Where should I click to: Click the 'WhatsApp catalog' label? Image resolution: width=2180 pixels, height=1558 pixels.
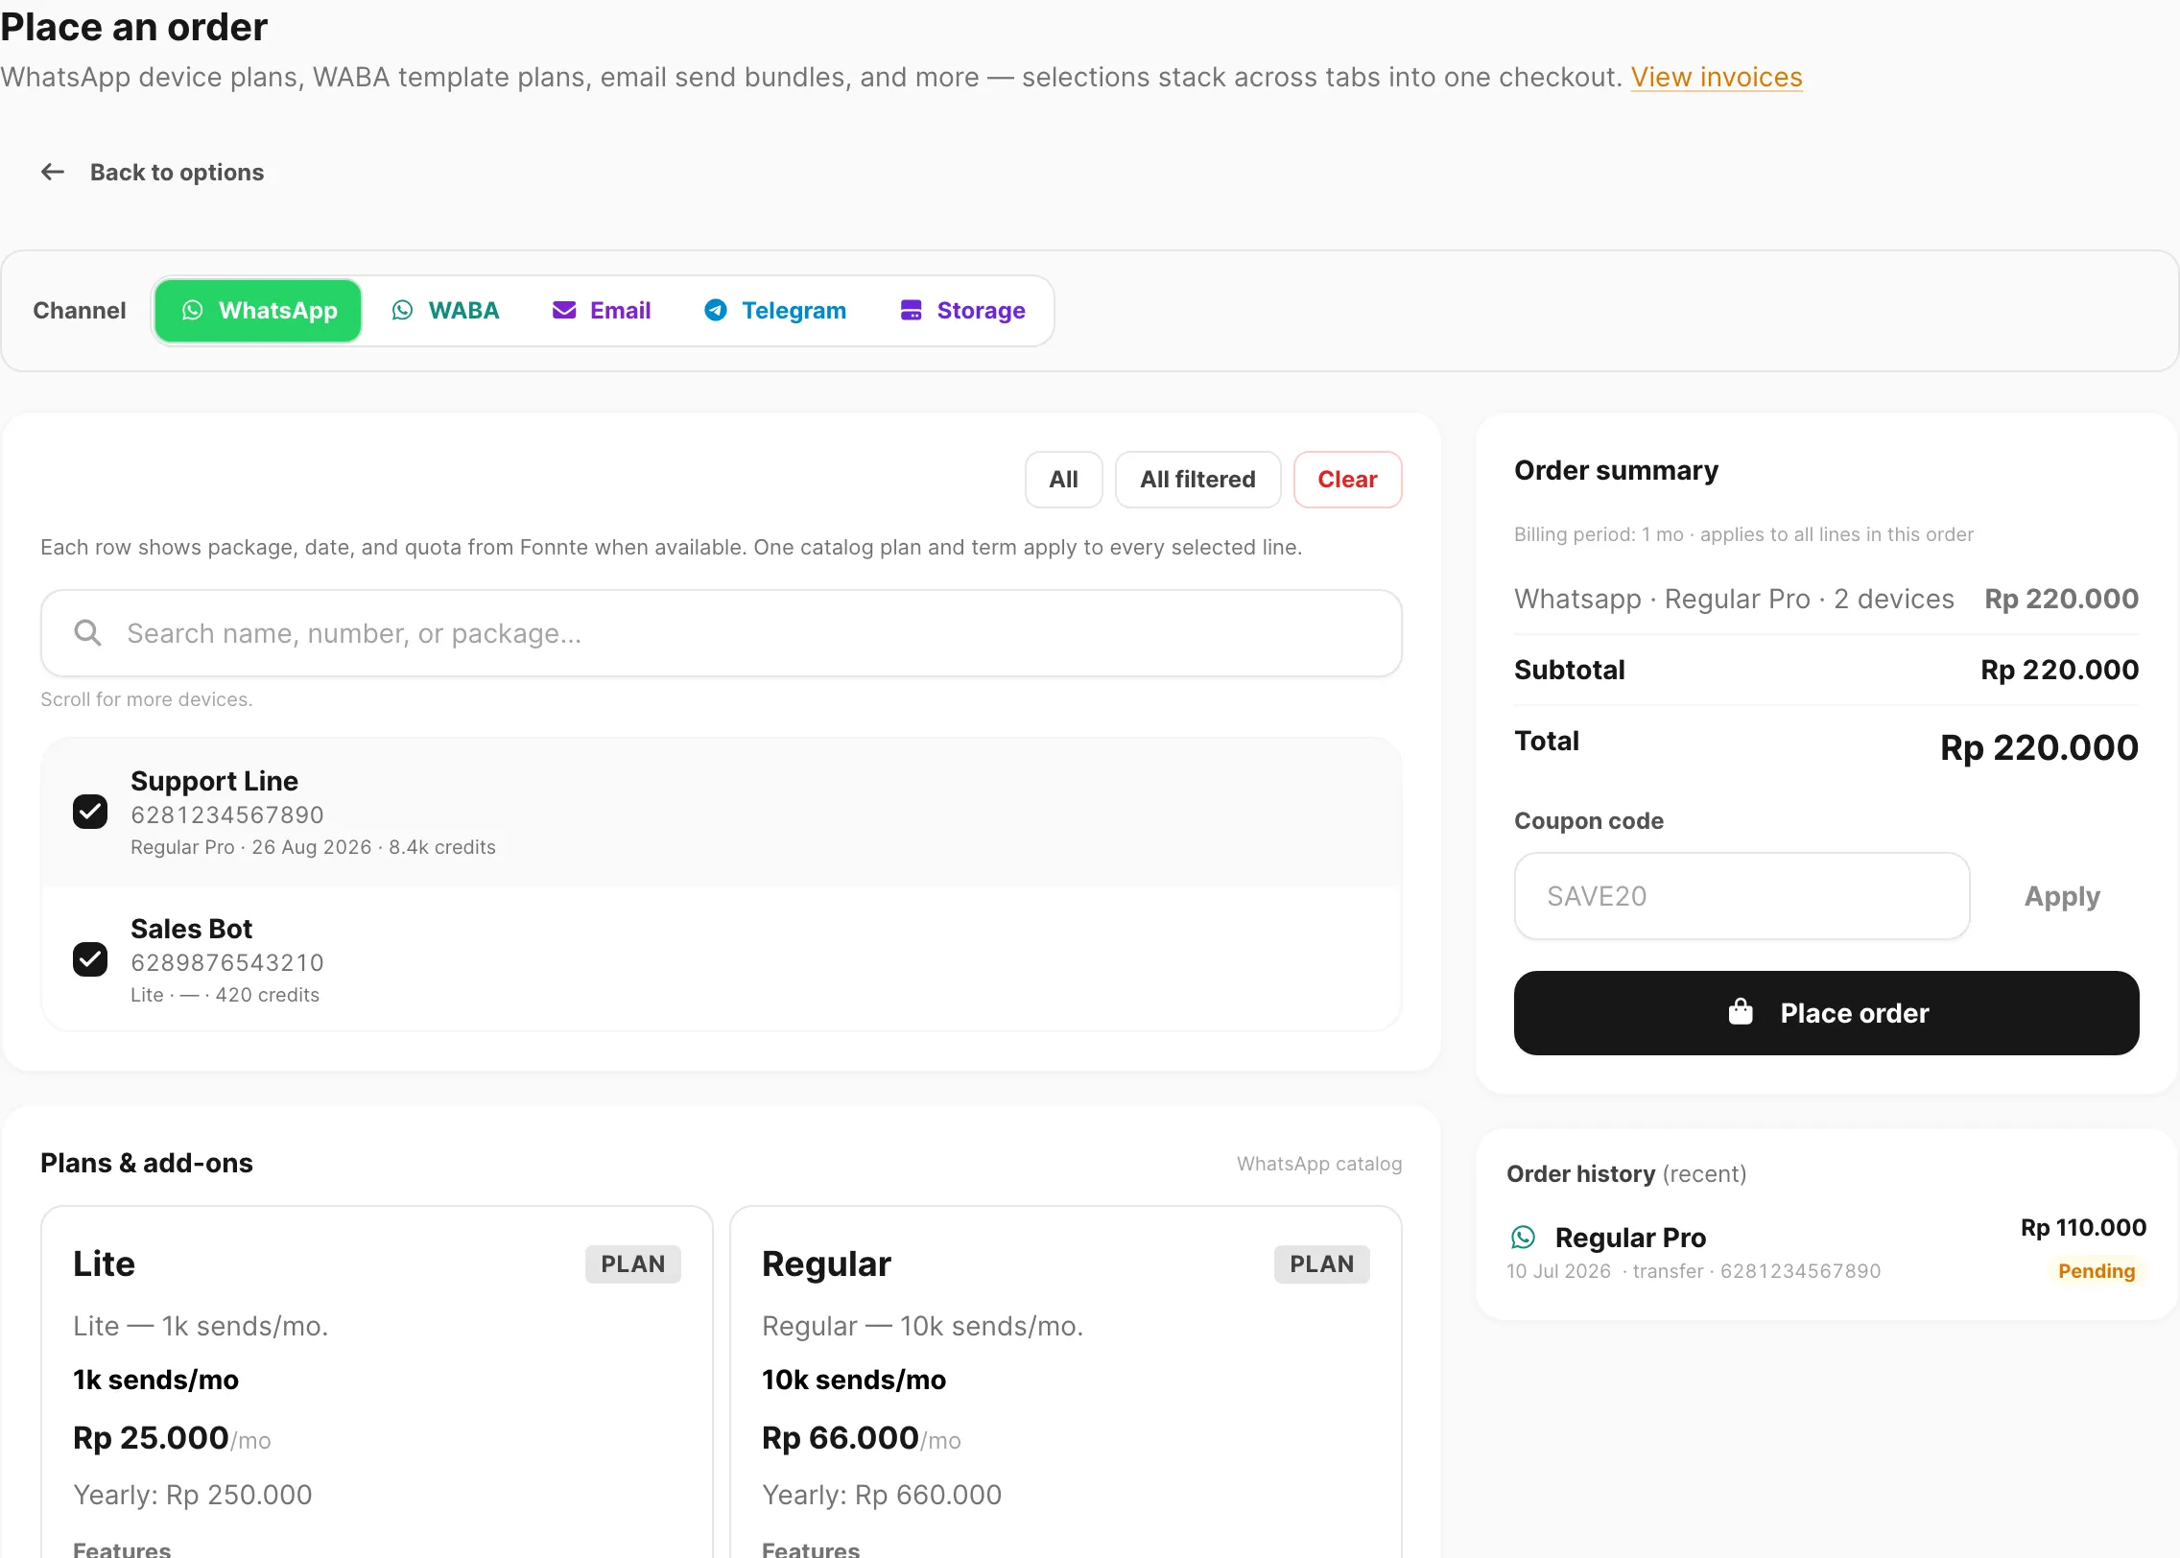click(1318, 1164)
